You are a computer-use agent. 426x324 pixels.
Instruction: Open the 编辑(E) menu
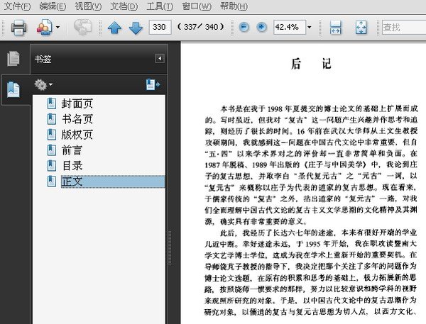[x=53, y=6]
